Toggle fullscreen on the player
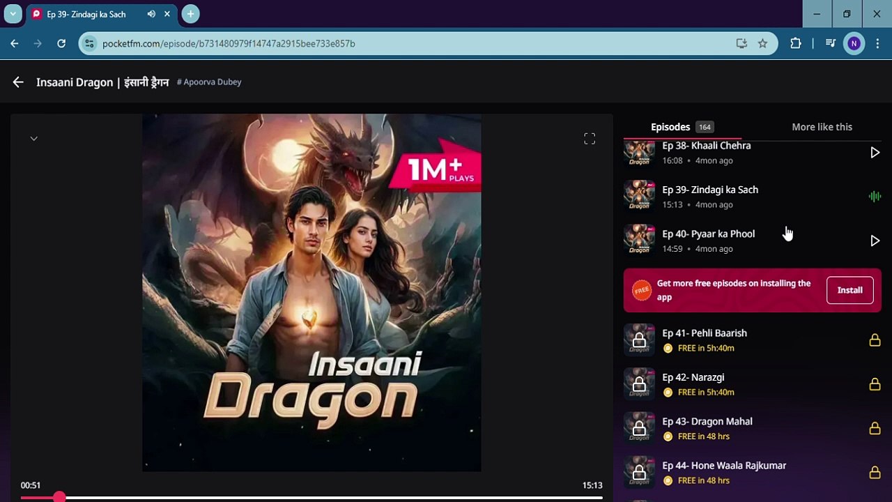This screenshot has height=502, width=892. [590, 139]
